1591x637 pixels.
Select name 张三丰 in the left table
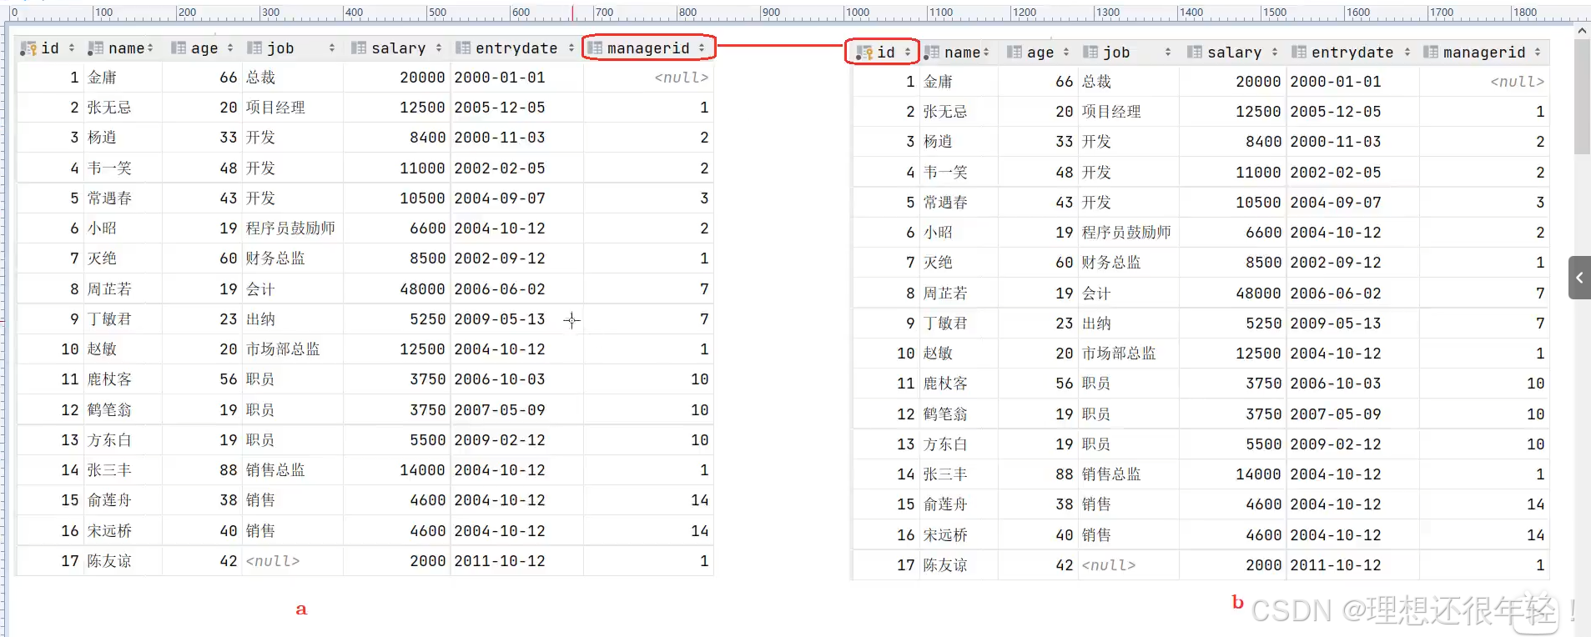click(x=109, y=470)
